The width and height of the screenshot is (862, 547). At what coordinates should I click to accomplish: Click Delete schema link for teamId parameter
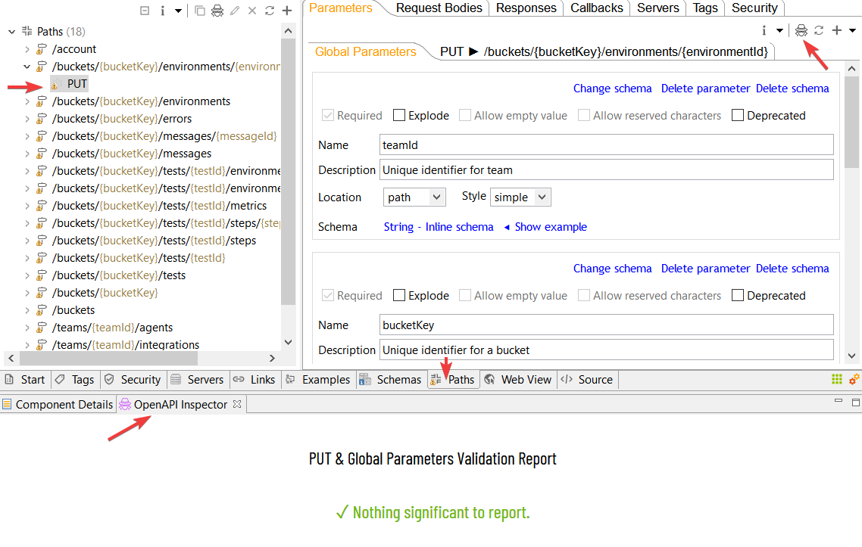[x=792, y=89]
